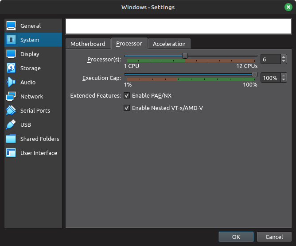Click the Processor(s) slider handle

[x=185, y=56]
